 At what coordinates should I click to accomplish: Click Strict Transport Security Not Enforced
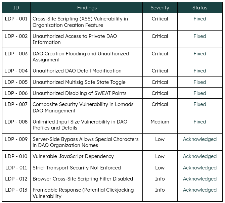pyautogui.click(x=77, y=167)
